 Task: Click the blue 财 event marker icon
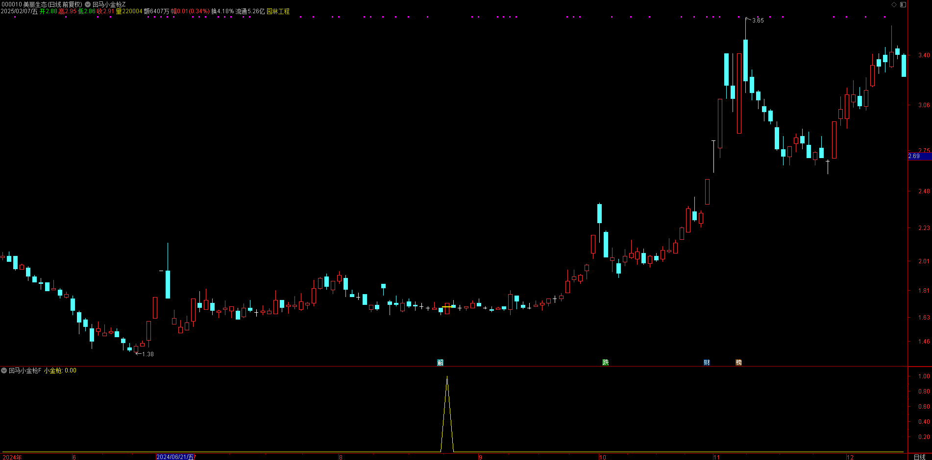[707, 363]
